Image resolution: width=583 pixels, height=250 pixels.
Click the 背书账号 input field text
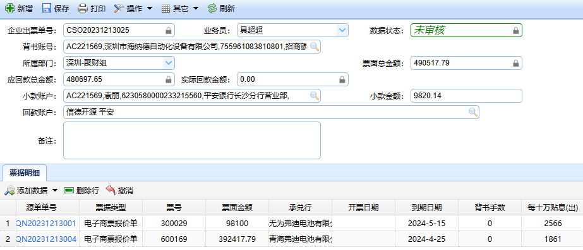pos(186,47)
